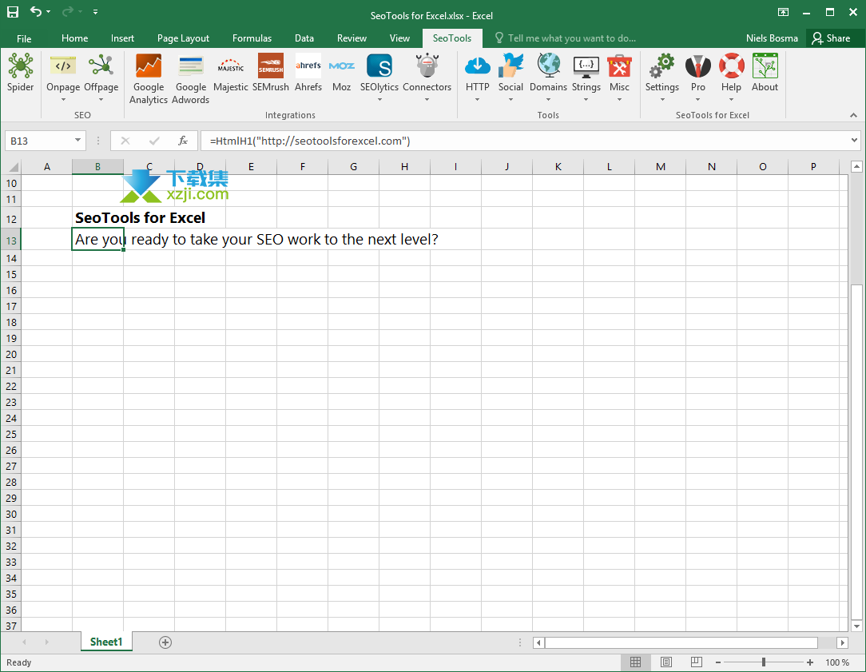Adjust the zoom slider handle
The height and width of the screenshot is (672, 866).
click(764, 662)
